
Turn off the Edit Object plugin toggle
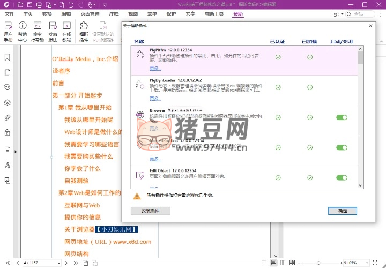(342, 177)
